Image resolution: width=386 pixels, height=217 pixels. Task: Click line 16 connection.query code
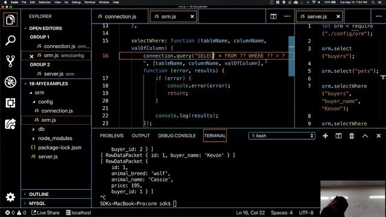coord(214,56)
